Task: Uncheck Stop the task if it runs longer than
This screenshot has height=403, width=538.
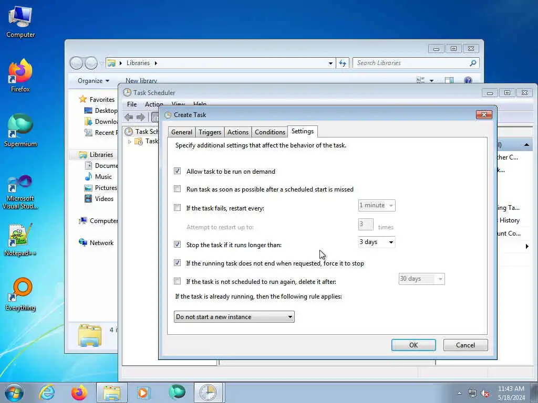Action: click(x=178, y=245)
